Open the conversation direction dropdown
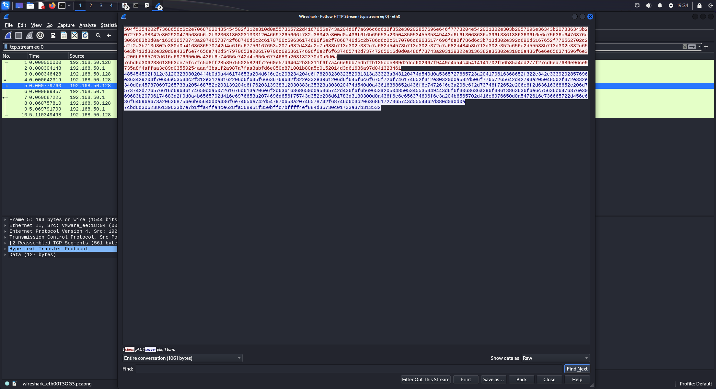 [x=182, y=358]
